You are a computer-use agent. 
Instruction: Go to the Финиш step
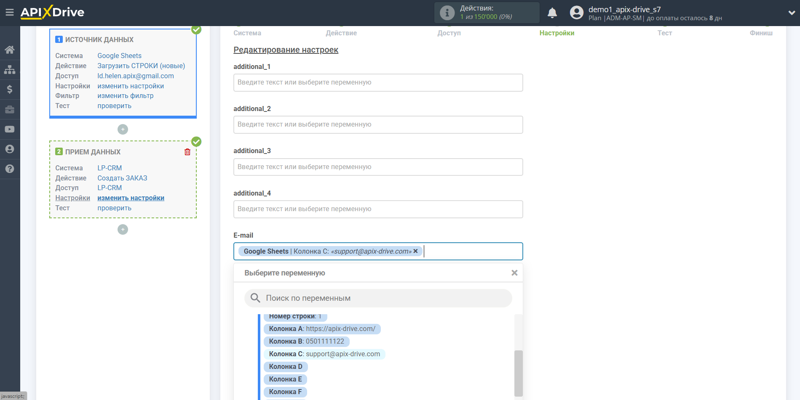(x=761, y=33)
